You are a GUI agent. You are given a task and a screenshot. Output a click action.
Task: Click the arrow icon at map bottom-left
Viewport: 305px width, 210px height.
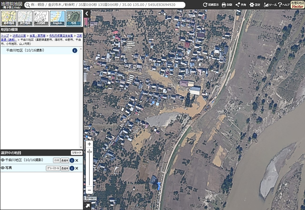pyautogui.click(x=87, y=206)
